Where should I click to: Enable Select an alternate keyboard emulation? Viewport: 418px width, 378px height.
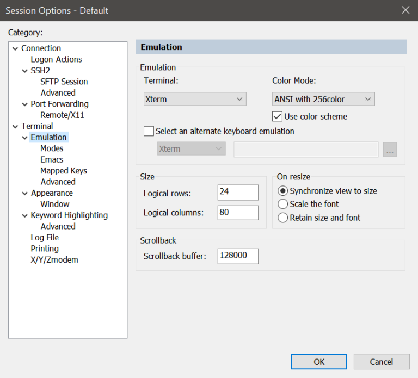click(x=149, y=131)
